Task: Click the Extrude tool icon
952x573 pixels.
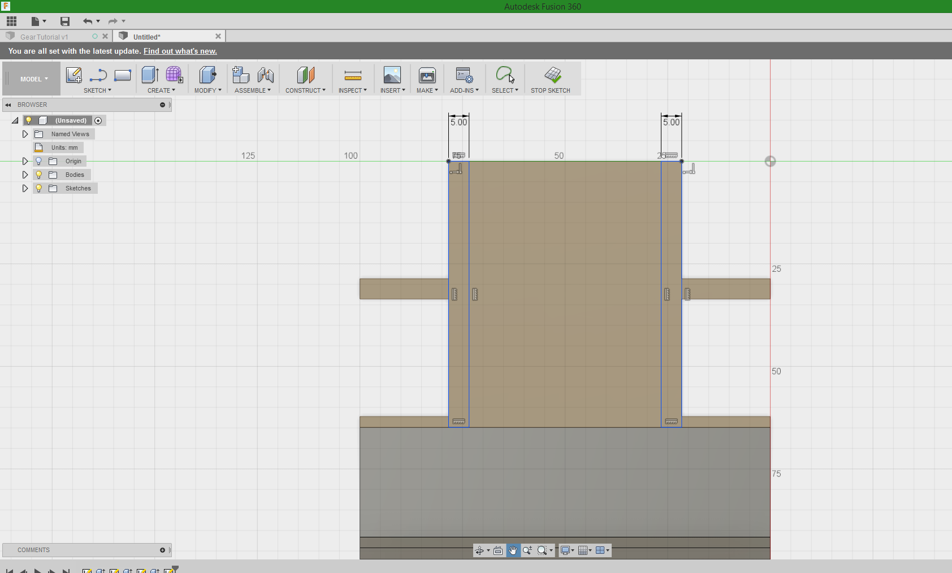Action: (x=150, y=75)
